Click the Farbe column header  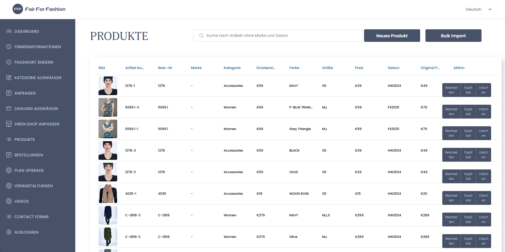(x=294, y=68)
